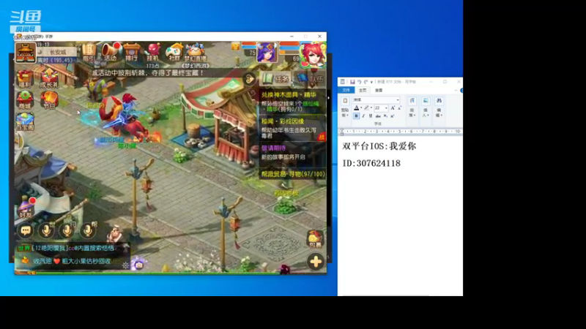Toggle underline formatting in WordPad
The width and height of the screenshot is (586, 329).
click(x=371, y=116)
